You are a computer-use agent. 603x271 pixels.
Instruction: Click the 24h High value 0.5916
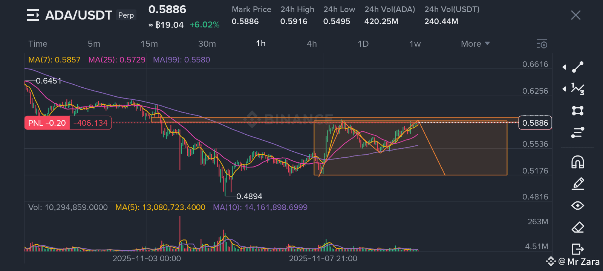294,21
